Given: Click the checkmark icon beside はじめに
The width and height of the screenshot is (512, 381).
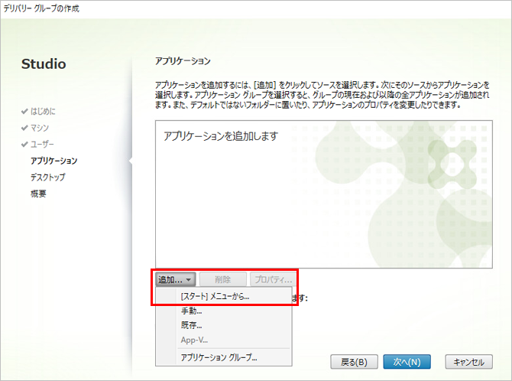Looking at the screenshot, I should (x=24, y=112).
